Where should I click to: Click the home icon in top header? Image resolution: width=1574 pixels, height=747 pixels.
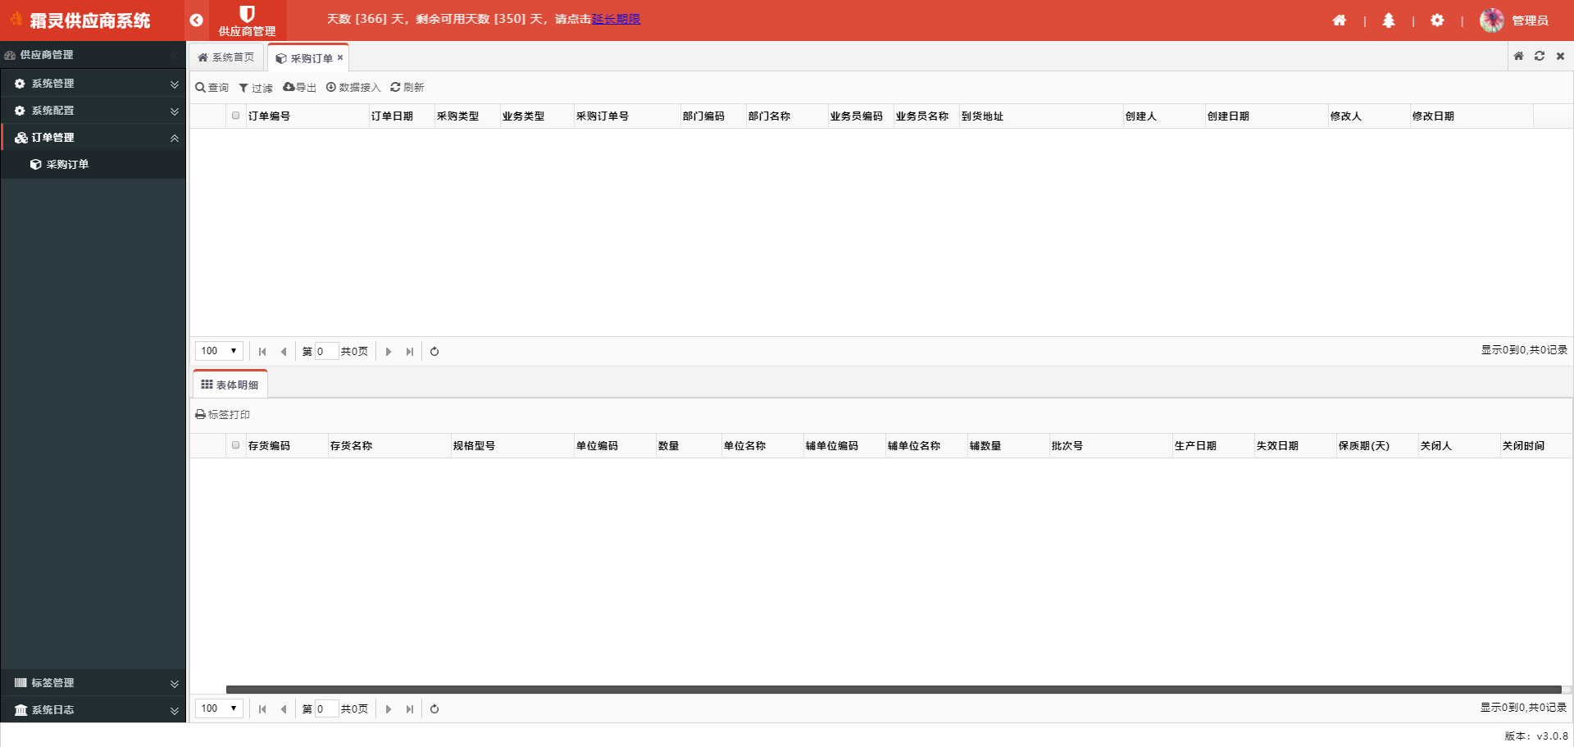(x=1339, y=20)
